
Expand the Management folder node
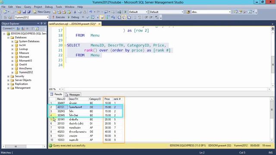coord(8,88)
